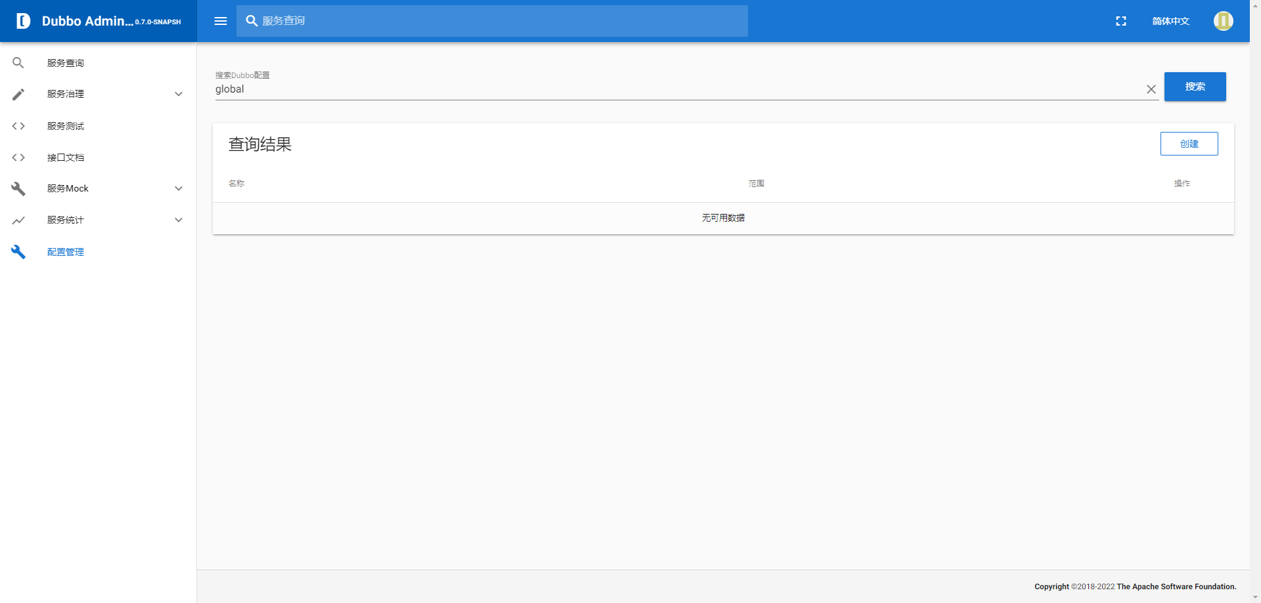Click the 查询结果 heading
Viewport: 1261px width, 603px height.
point(260,144)
